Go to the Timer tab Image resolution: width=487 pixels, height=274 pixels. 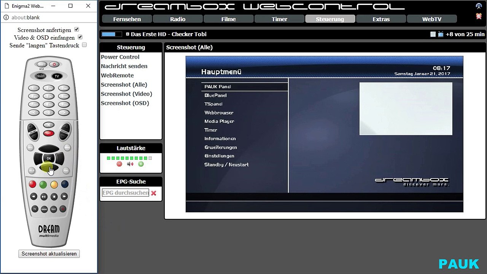tap(279, 19)
